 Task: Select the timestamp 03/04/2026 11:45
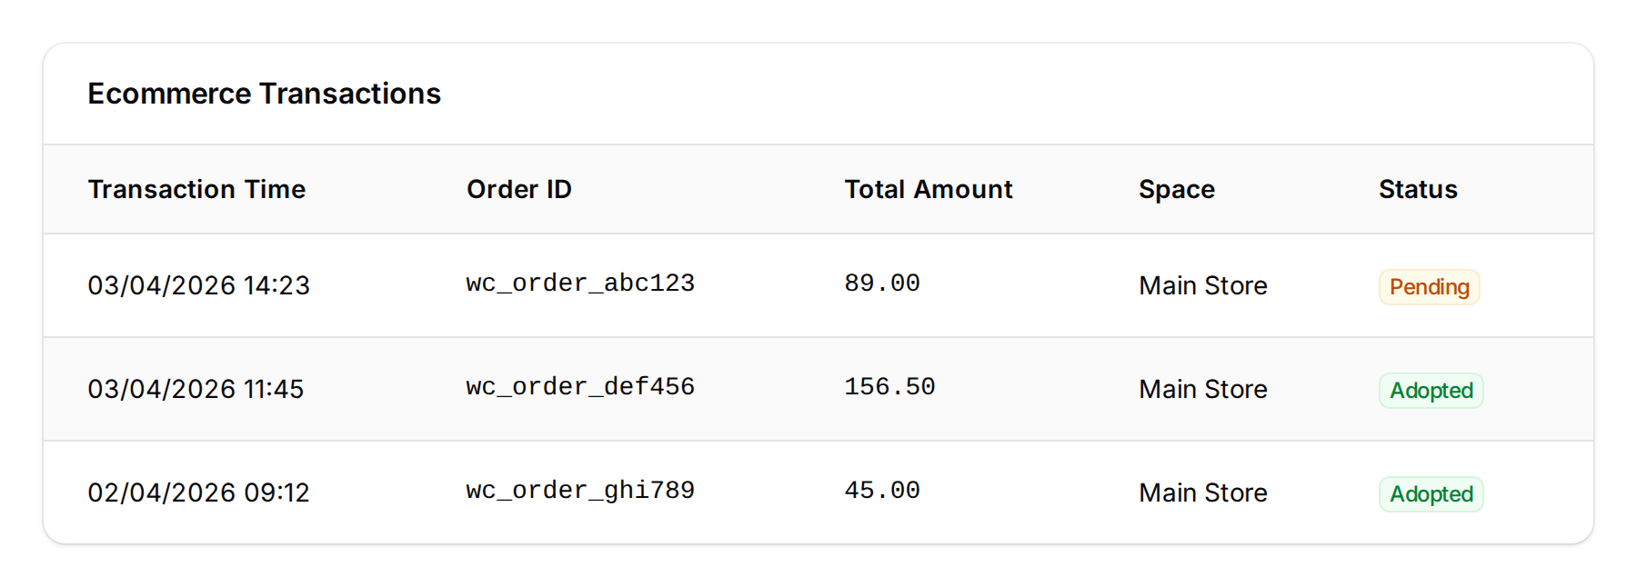click(x=198, y=389)
